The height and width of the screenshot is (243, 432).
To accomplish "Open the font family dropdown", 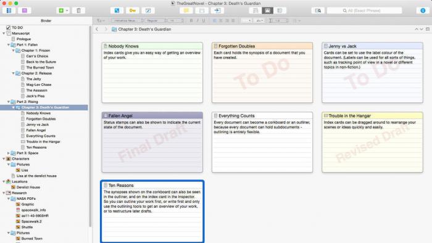I will click(127, 20).
